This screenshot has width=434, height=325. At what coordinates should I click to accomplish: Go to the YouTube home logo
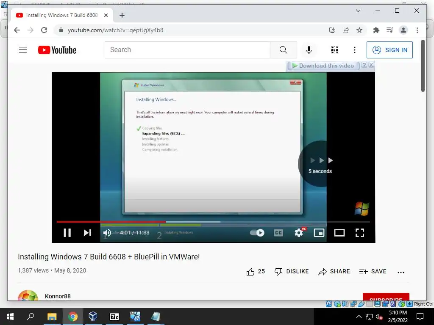pyautogui.click(x=57, y=50)
